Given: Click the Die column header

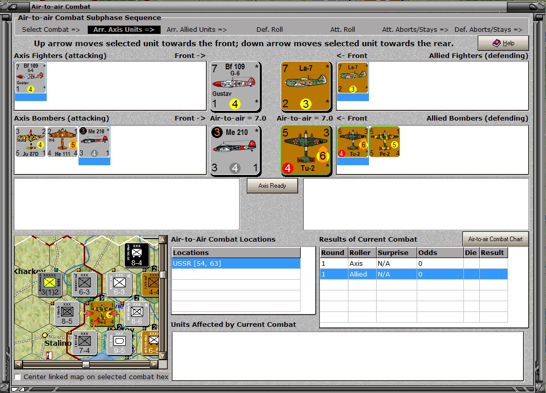Looking at the screenshot, I should [x=472, y=253].
